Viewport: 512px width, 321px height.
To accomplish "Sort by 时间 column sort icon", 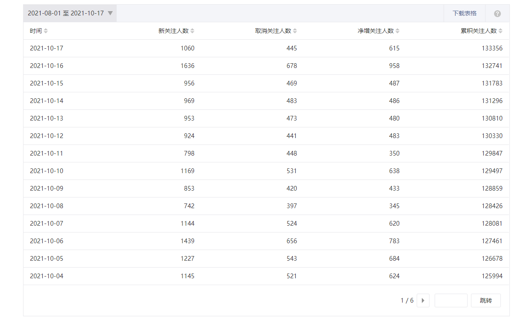I will (x=46, y=31).
